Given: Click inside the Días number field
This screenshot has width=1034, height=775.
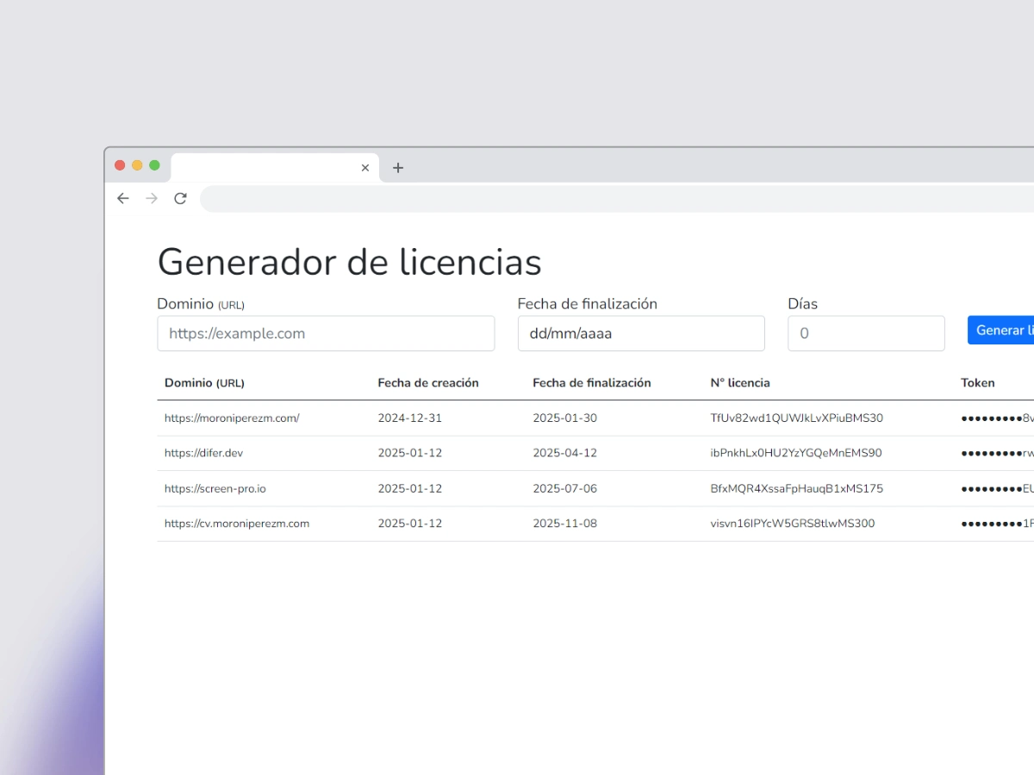Looking at the screenshot, I should point(866,333).
